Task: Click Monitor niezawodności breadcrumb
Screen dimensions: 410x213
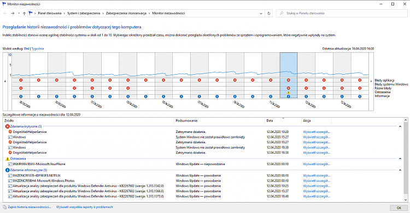Action: tap(168, 13)
